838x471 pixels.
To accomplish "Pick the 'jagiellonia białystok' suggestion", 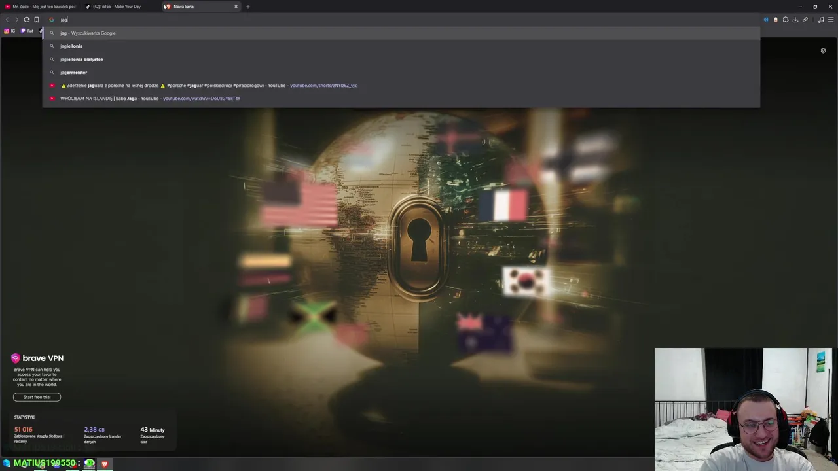I will pos(401,59).
